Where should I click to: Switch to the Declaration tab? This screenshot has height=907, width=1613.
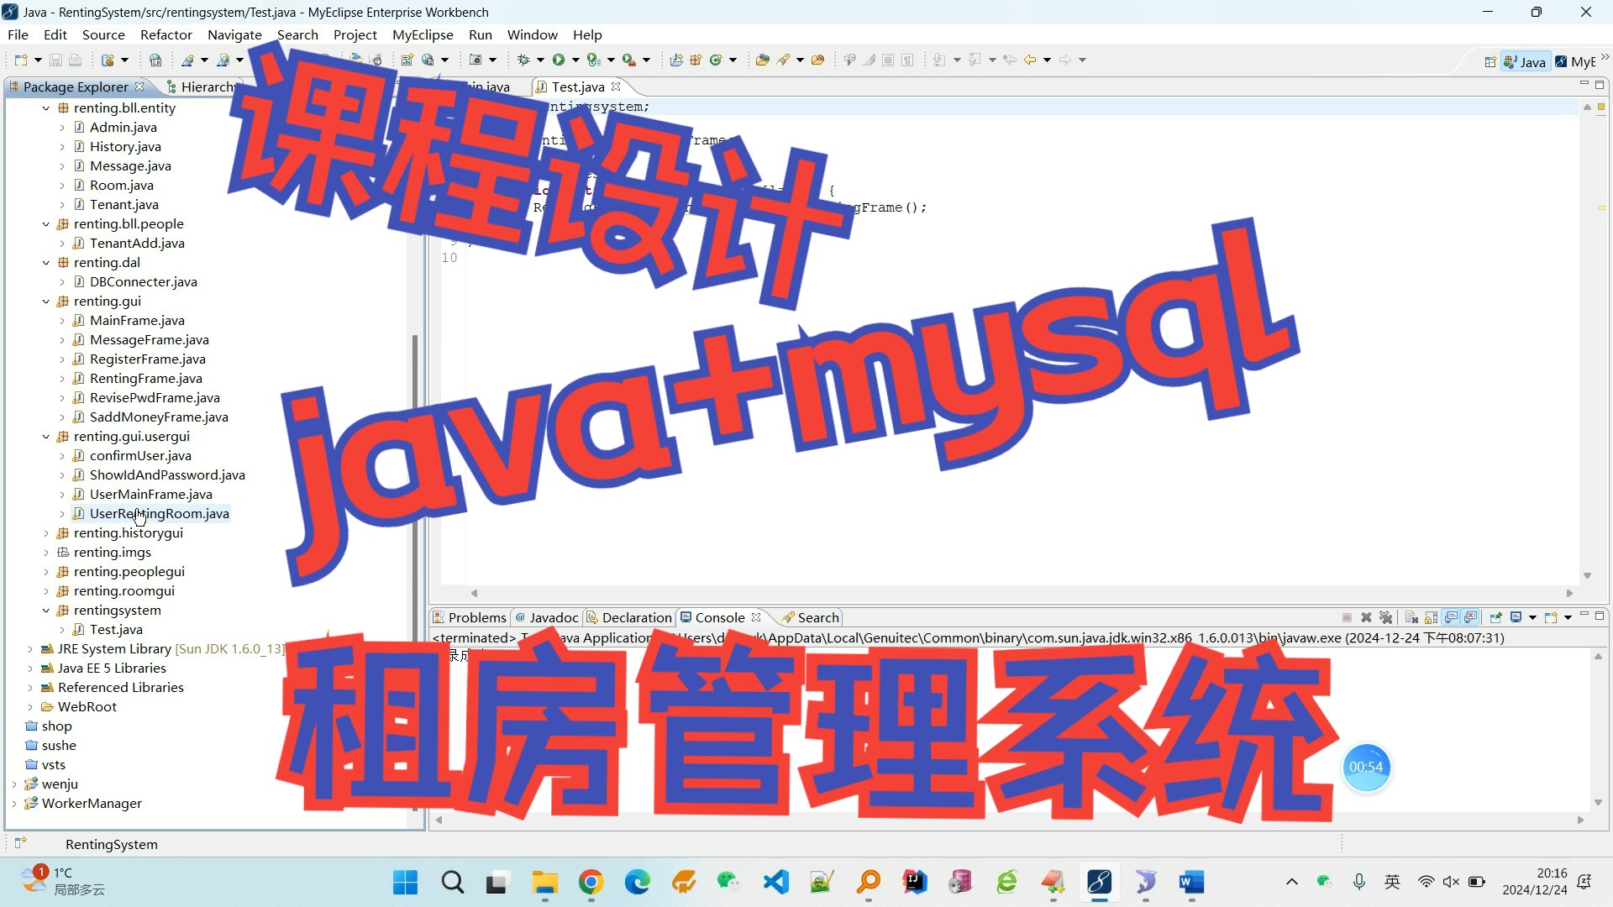tap(629, 617)
